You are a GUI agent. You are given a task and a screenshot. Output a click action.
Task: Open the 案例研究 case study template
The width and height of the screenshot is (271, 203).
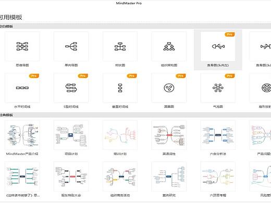pos(169,176)
